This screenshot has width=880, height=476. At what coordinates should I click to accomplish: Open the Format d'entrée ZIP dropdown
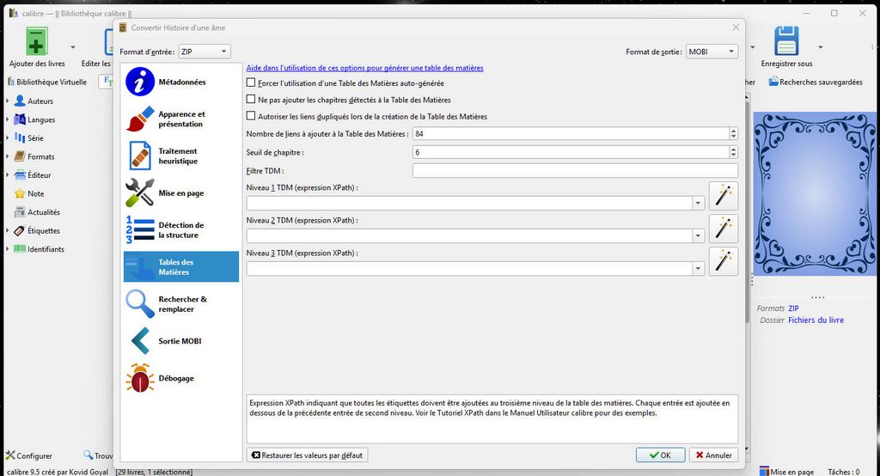[x=205, y=52]
